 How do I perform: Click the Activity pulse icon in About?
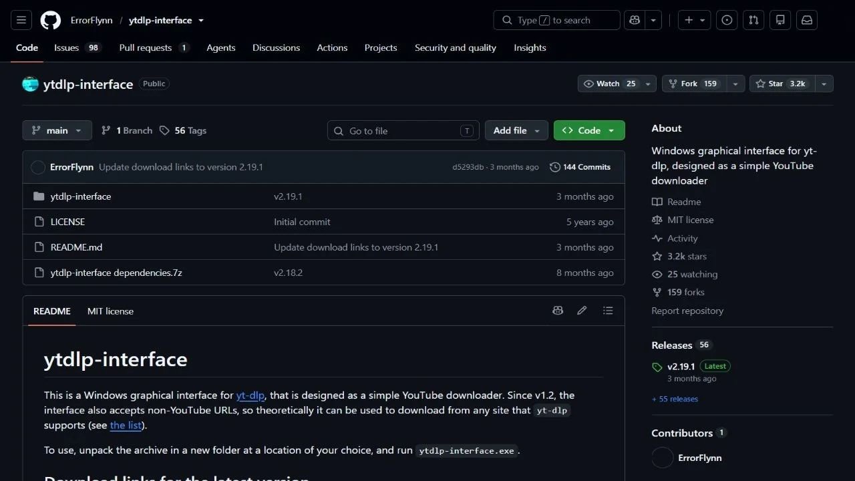[657, 238]
